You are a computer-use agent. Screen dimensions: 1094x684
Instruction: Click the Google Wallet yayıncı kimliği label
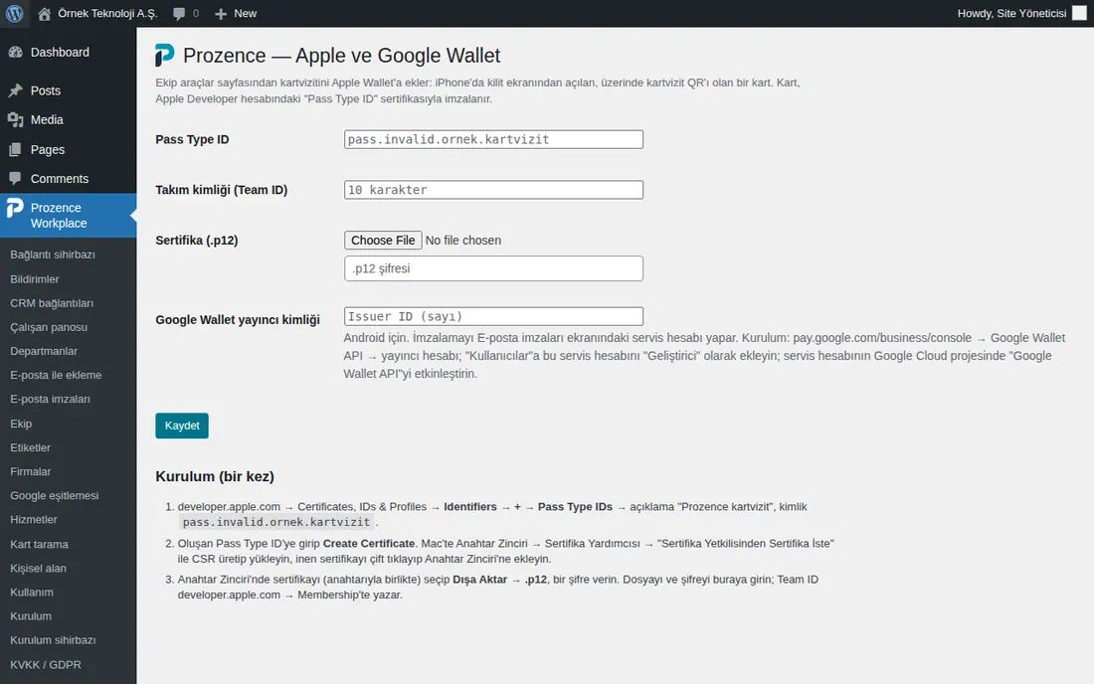[238, 319]
